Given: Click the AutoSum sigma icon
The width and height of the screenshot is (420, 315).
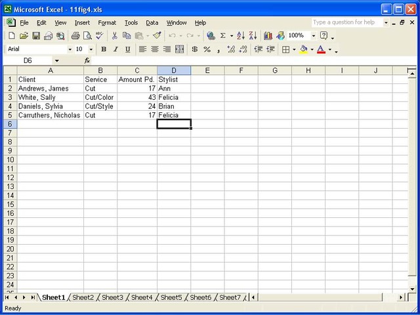Looking at the screenshot, I should pyautogui.click(x=222, y=35).
